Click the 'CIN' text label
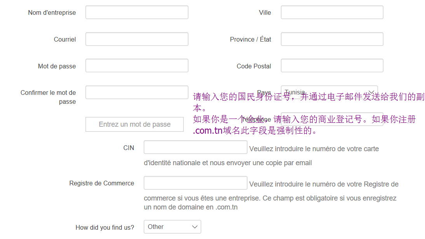 tap(129, 148)
